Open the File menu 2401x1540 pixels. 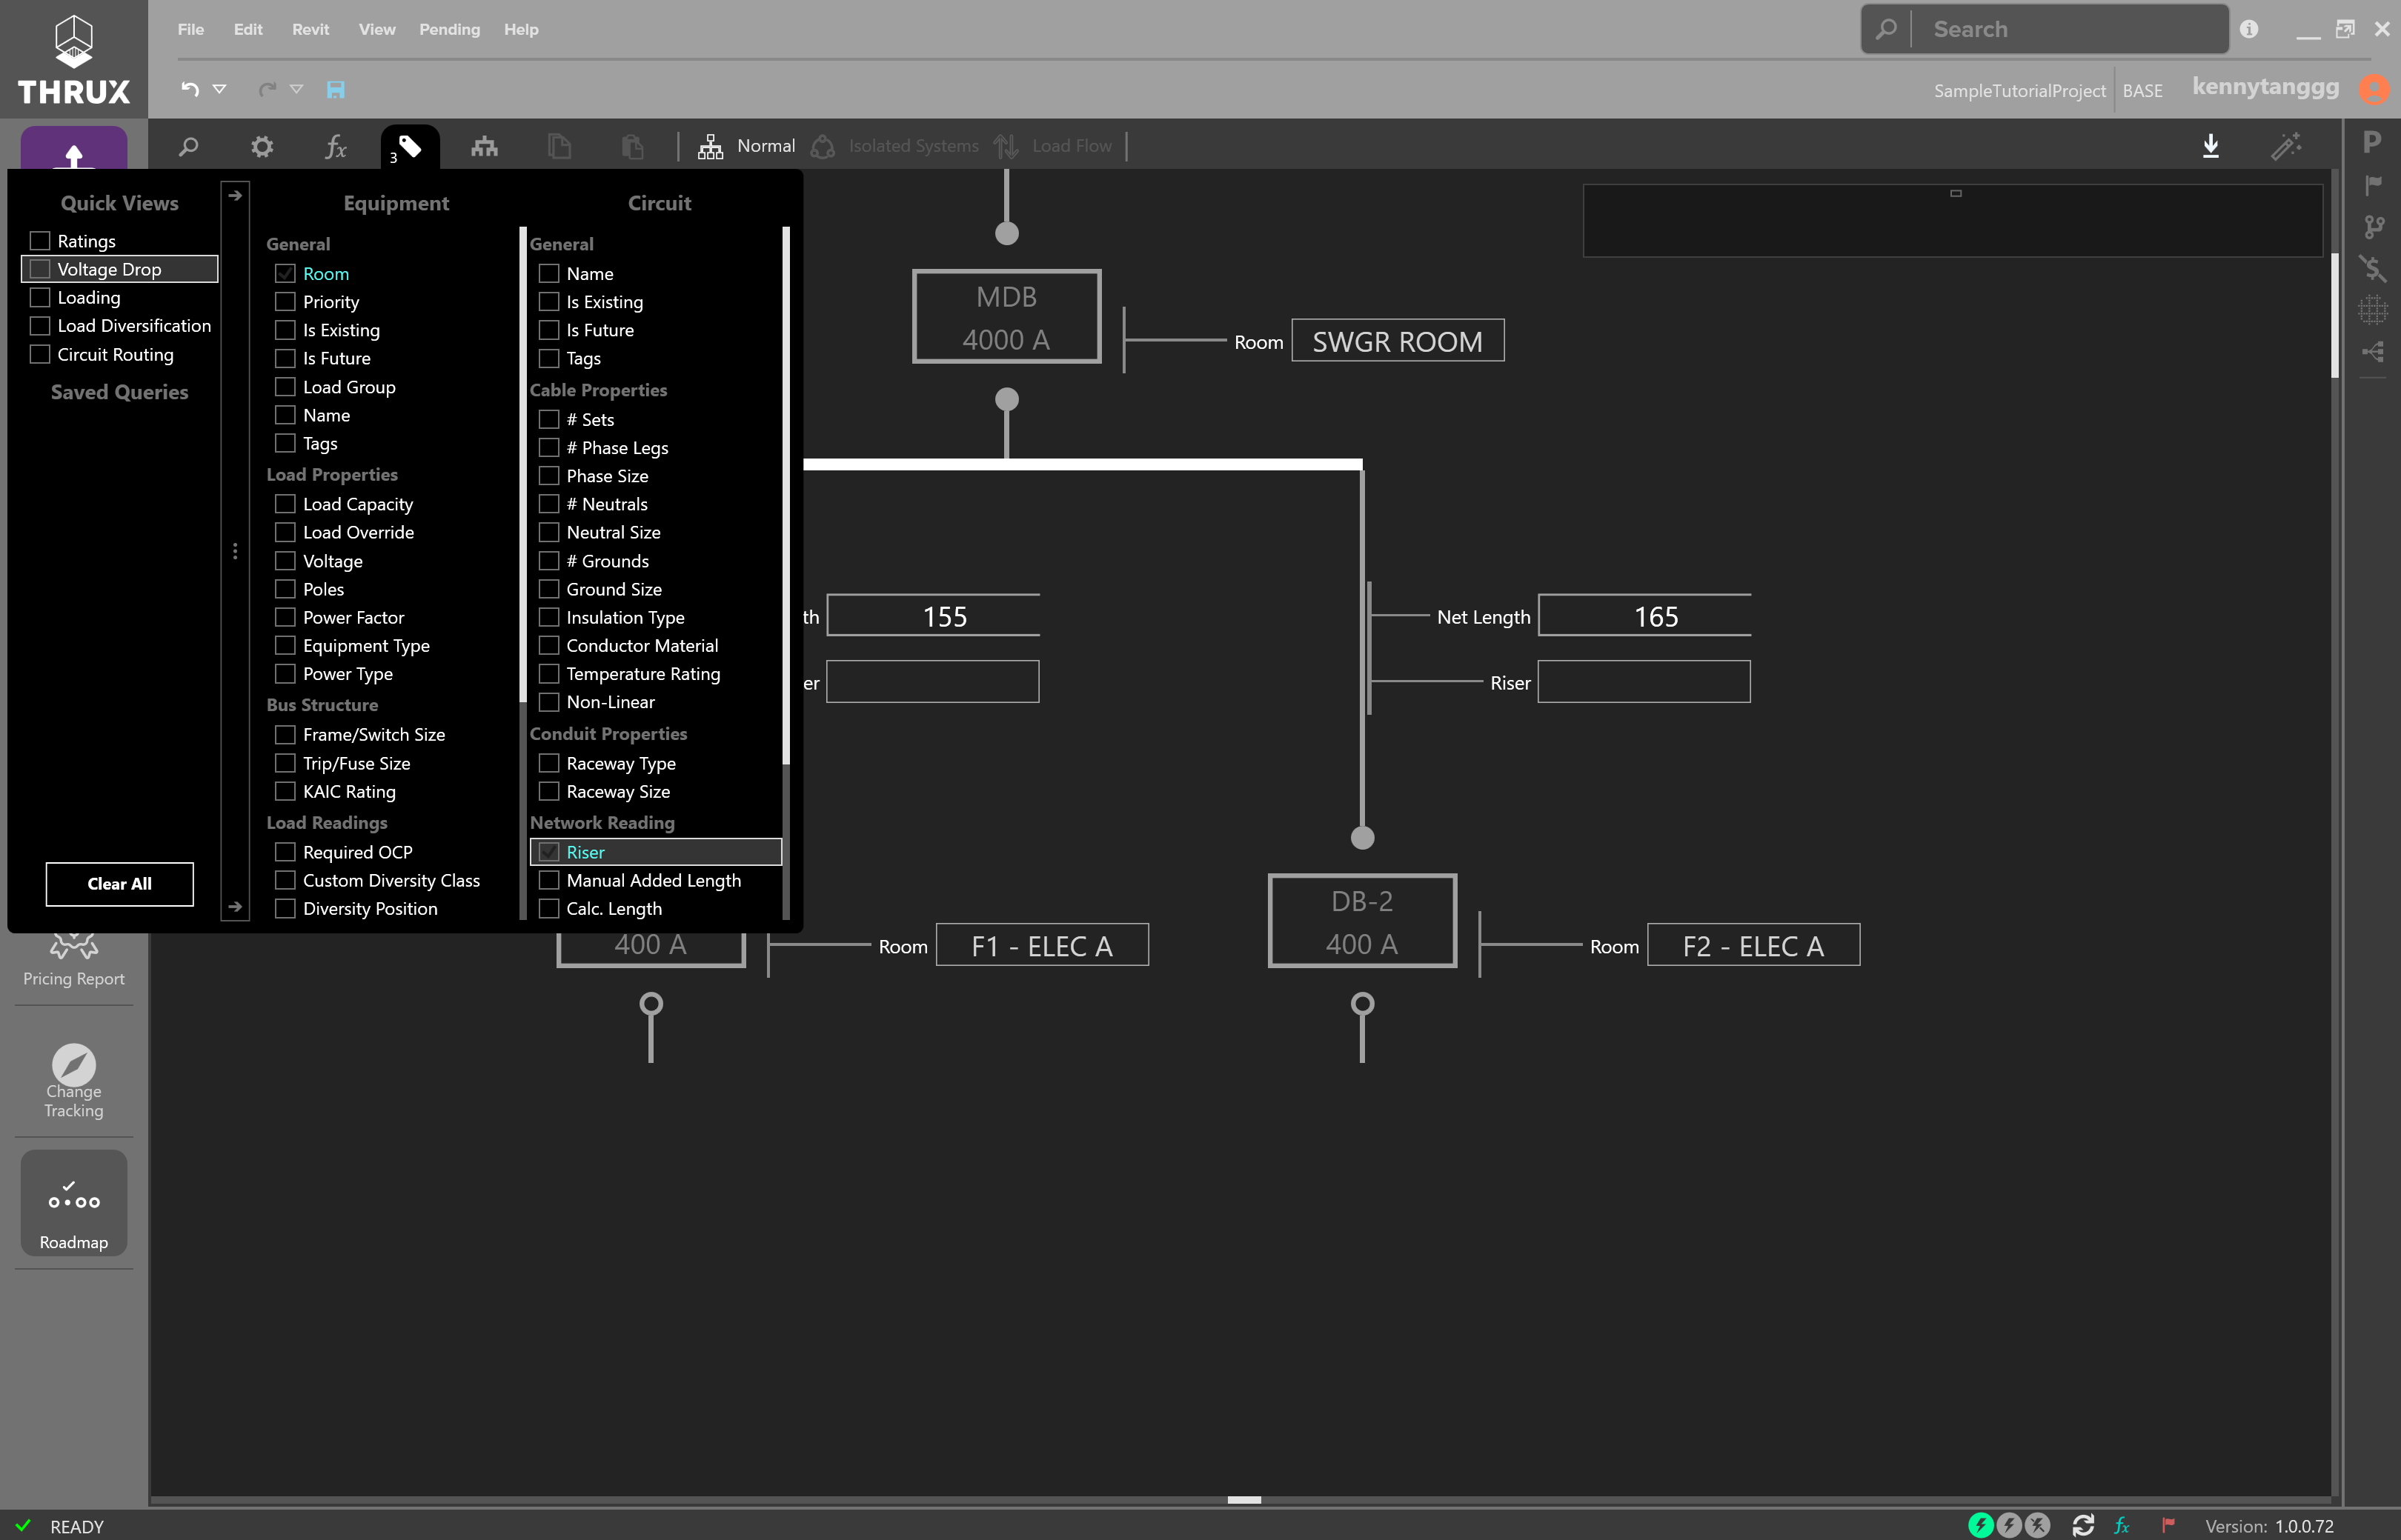tap(191, 29)
